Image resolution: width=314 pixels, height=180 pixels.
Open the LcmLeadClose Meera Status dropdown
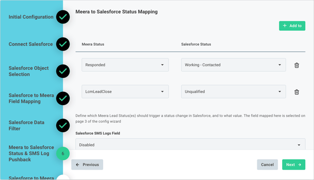pyautogui.click(x=125, y=91)
